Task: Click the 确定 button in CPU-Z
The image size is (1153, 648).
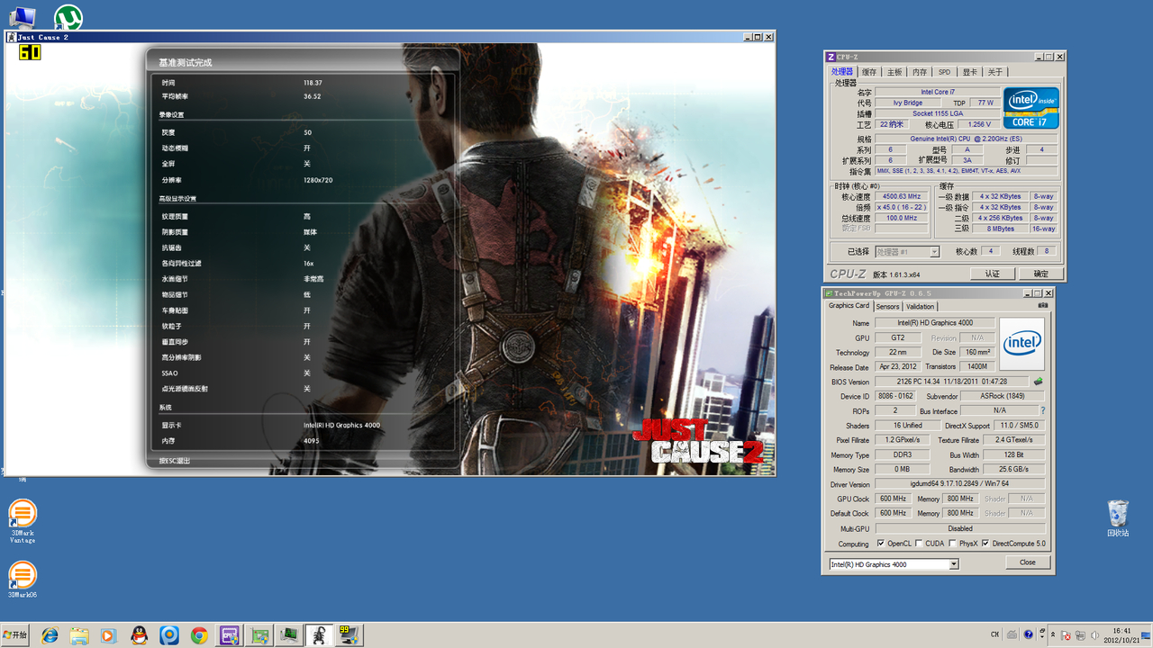Action: 1040,274
